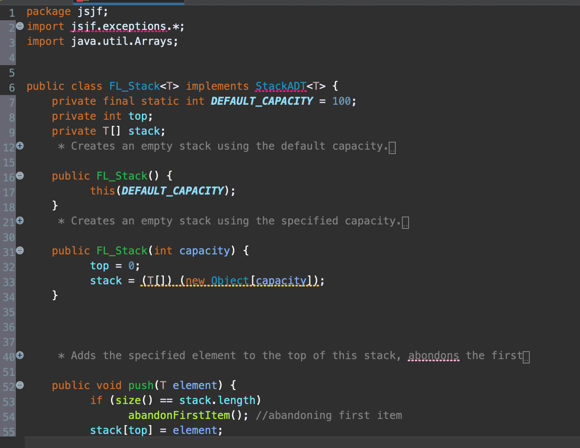The image size is (580, 448).
Task: Expand the folded Javadoc above line 30
Action: tap(19, 220)
